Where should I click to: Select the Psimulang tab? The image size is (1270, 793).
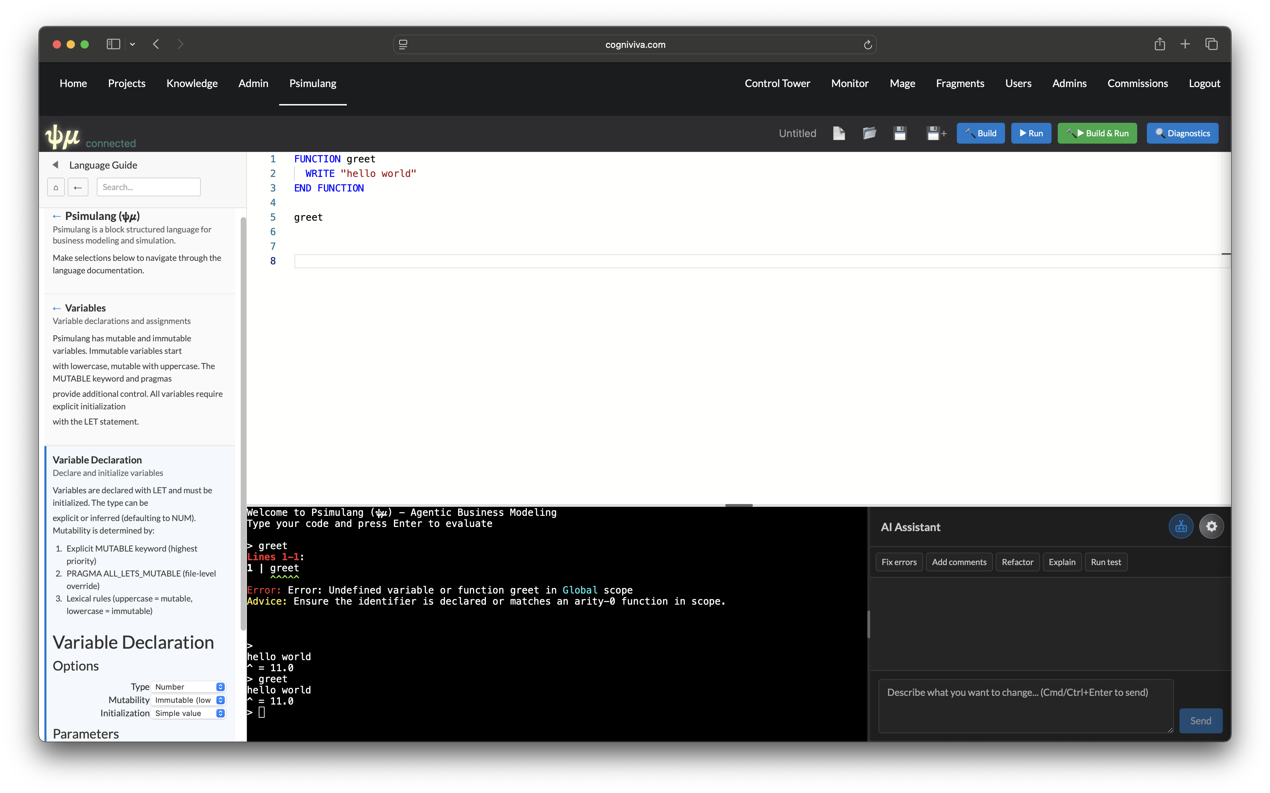pyautogui.click(x=312, y=83)
